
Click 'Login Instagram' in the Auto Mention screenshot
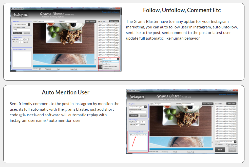pos(207,104)
